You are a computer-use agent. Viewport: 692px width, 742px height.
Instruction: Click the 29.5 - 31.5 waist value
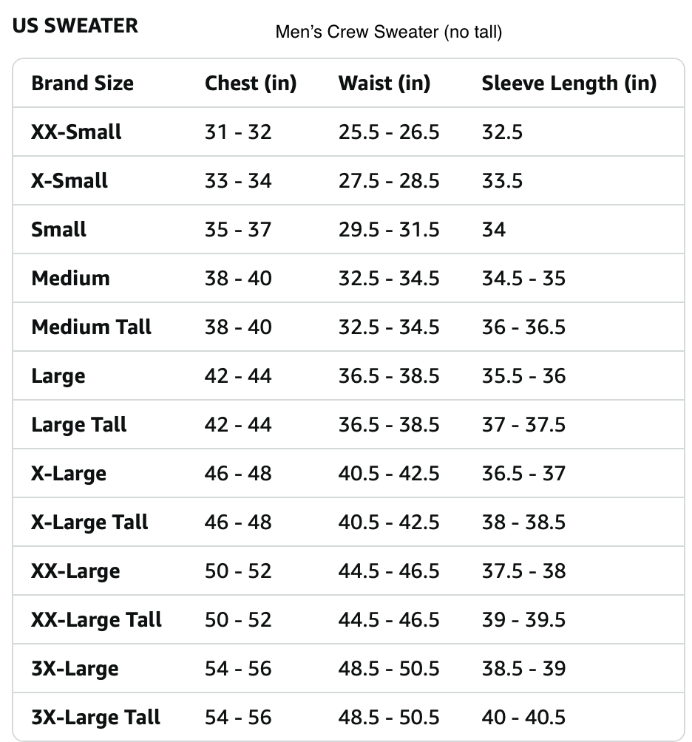click(389, 230)
